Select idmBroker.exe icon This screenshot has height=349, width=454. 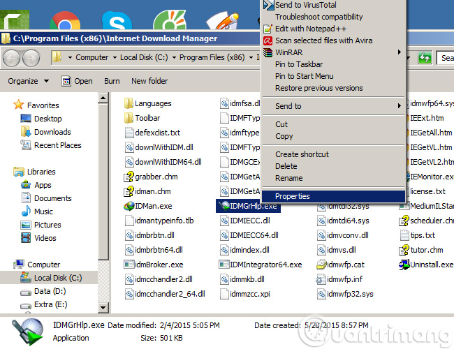pos(129,265)
